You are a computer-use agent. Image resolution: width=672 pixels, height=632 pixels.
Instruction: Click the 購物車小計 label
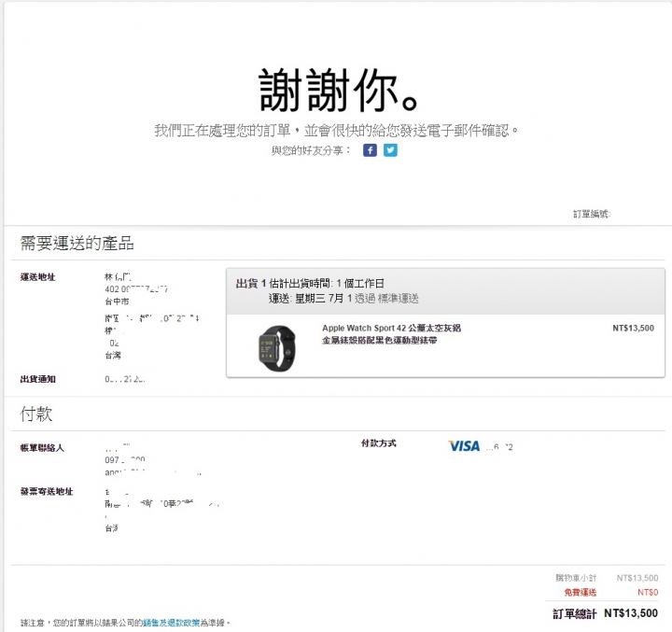click(576, 578)
